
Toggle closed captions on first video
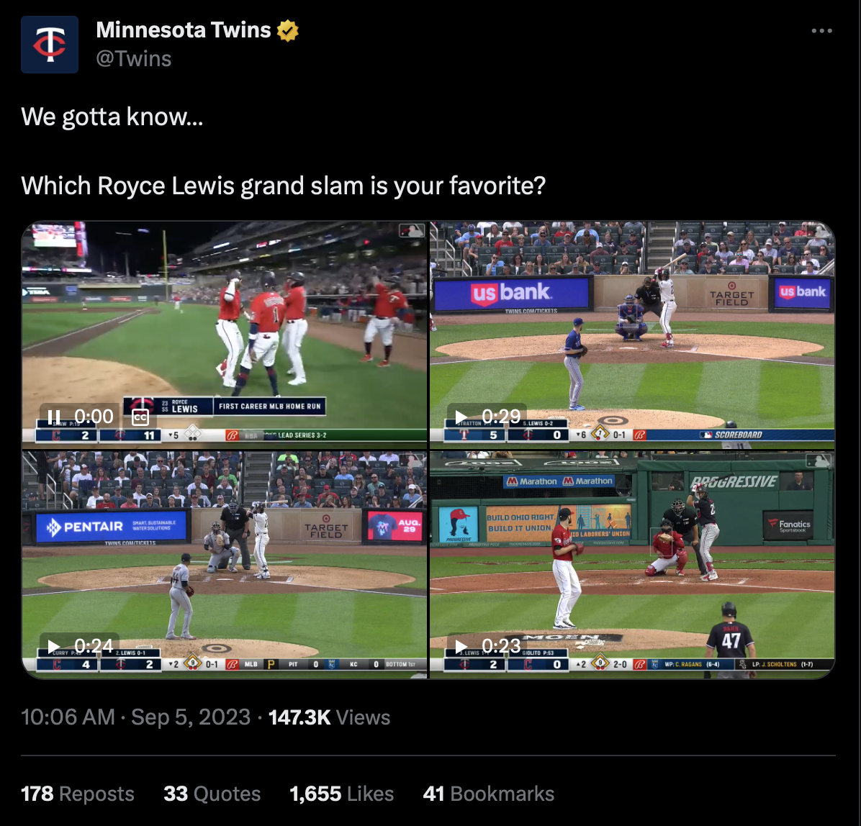click(x=140, y=417)
